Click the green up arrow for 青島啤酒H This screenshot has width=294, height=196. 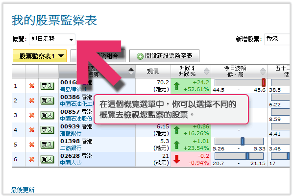176,86
